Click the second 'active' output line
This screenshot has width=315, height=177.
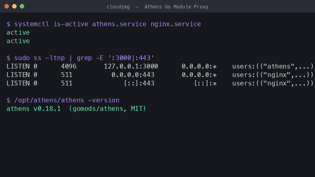[18, 41]
